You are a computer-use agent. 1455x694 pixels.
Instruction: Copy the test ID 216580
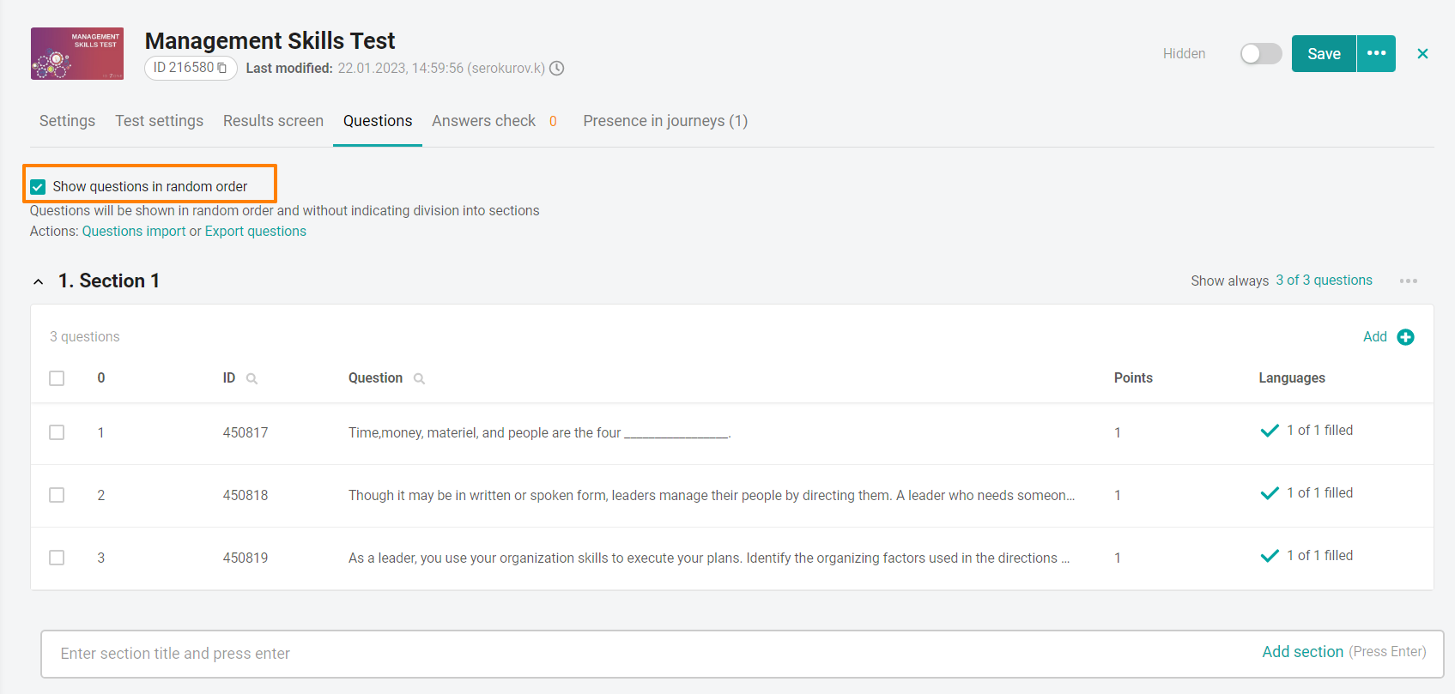coord(222,68)
